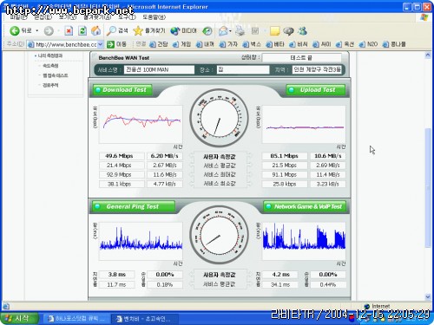The image size is (434, 325).
Task: Open the 도움말(H) menu
Action: point(154,17)
